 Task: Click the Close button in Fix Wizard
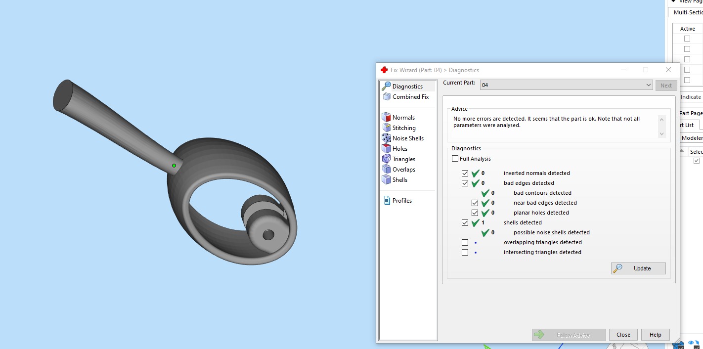click(623, 335)
